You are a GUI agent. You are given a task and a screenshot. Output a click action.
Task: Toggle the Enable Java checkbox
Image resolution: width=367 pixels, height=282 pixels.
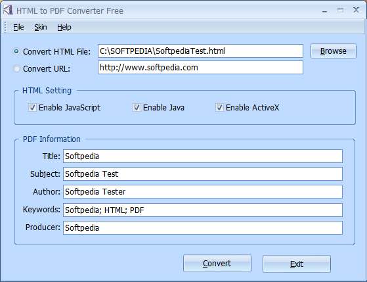[137, 108]
